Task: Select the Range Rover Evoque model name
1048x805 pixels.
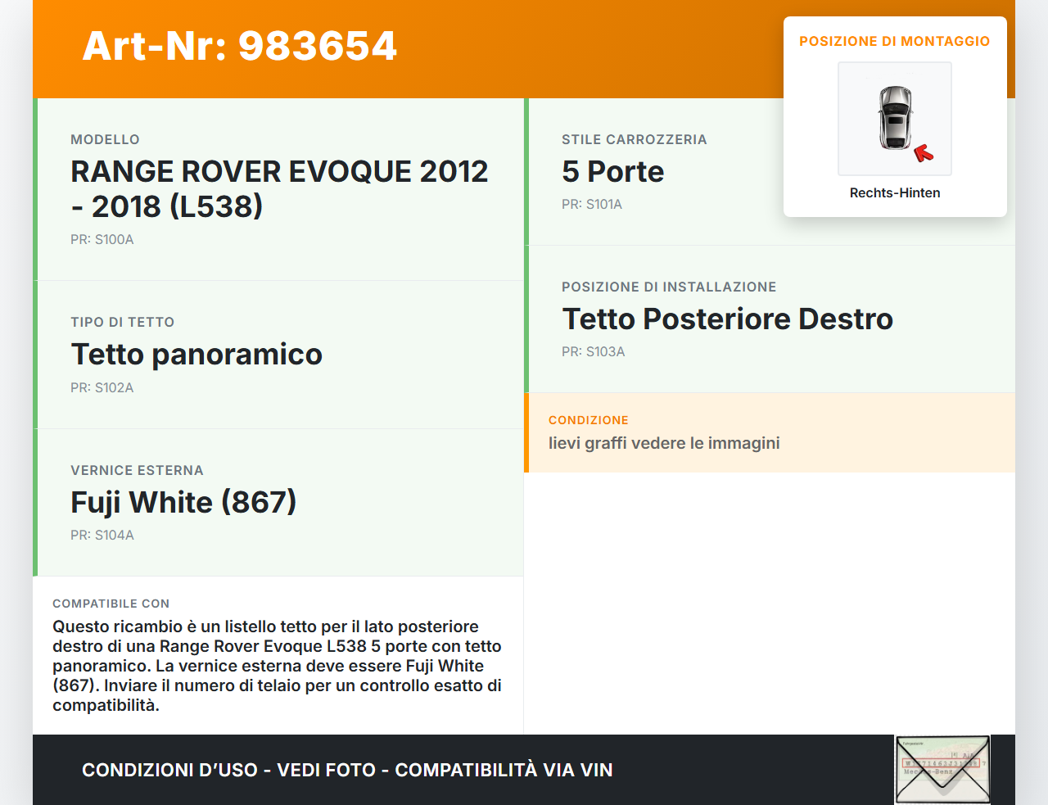Action: click(x=278, y=188)
